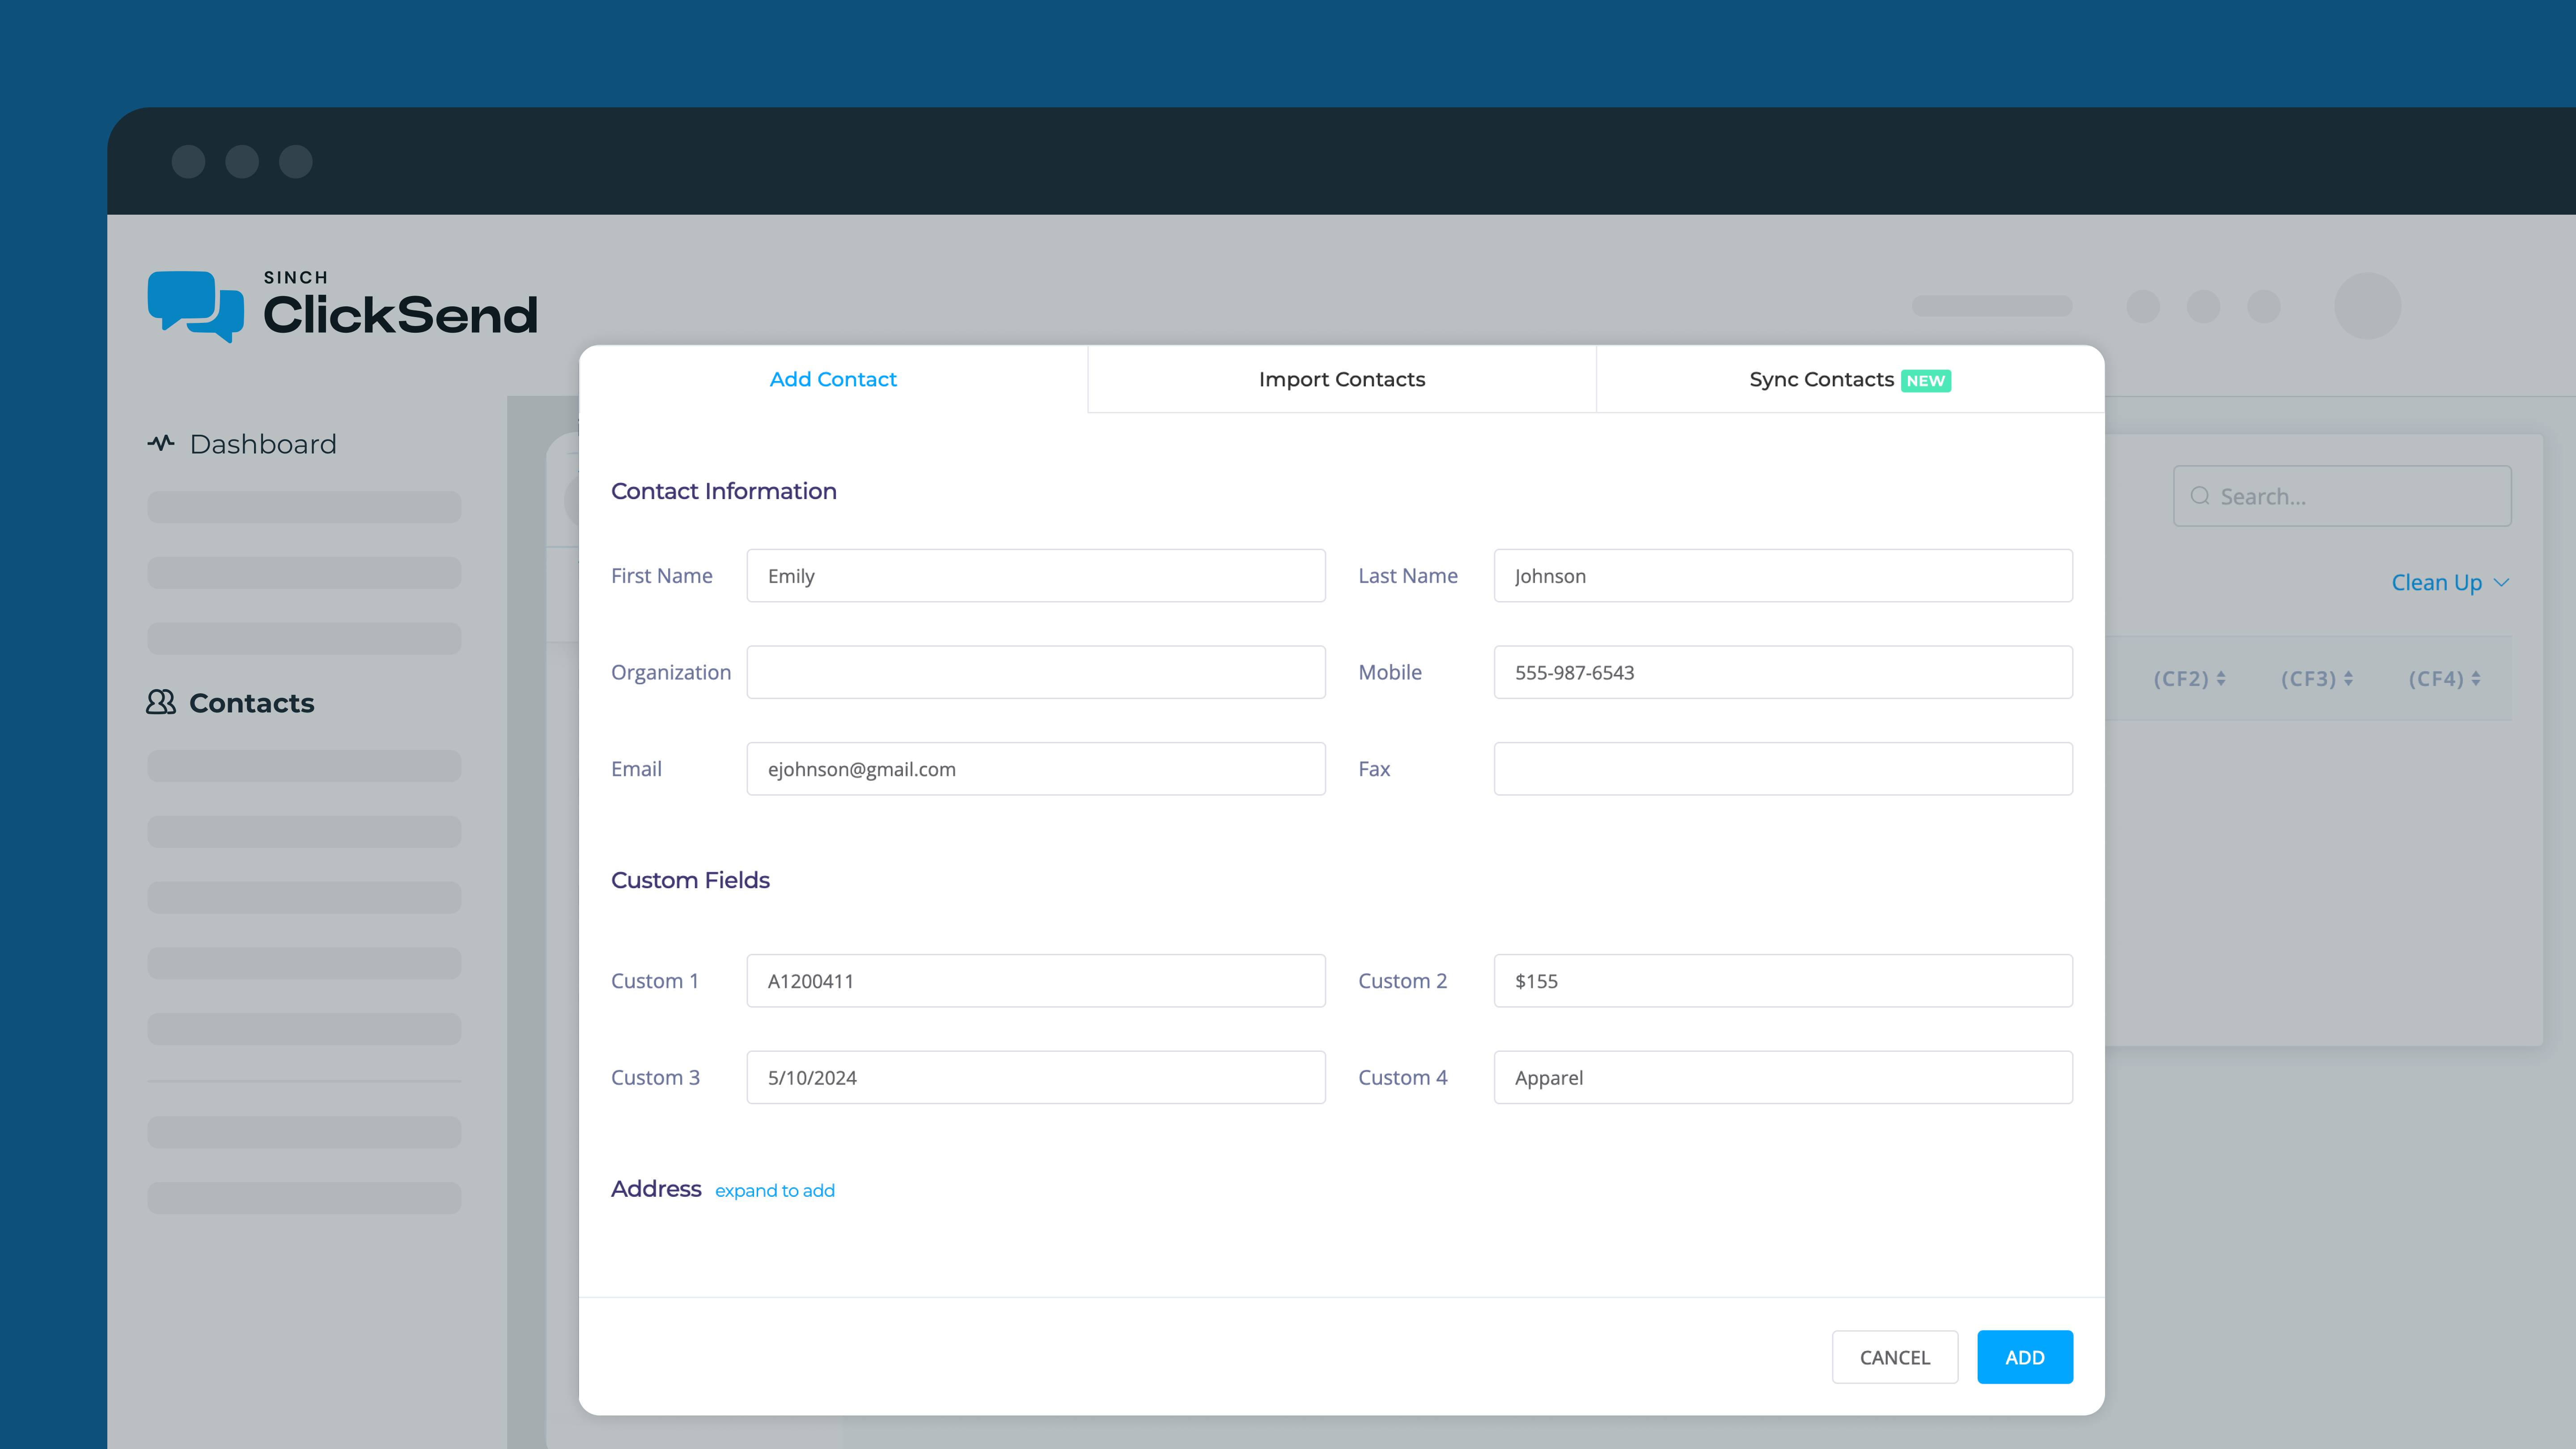Click the Mobile number field
The height and width of the screenshot is (1449, 2576).
point(1782,672)
